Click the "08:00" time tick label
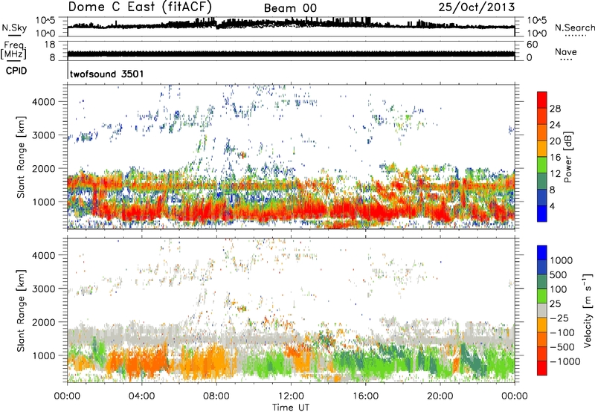 pyautogui.click(x=216, y=396)
